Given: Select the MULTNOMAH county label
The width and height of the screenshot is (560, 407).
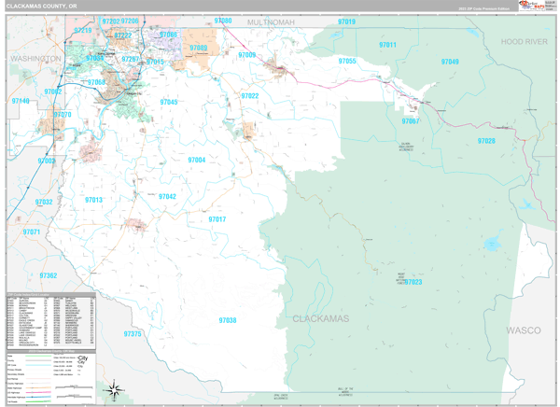Looking at the screenshot, I should tap(271, 21).
